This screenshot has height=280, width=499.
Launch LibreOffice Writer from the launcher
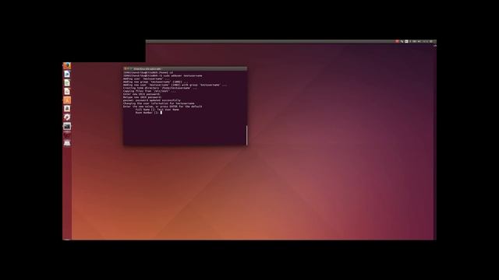(x=67, y=75)
